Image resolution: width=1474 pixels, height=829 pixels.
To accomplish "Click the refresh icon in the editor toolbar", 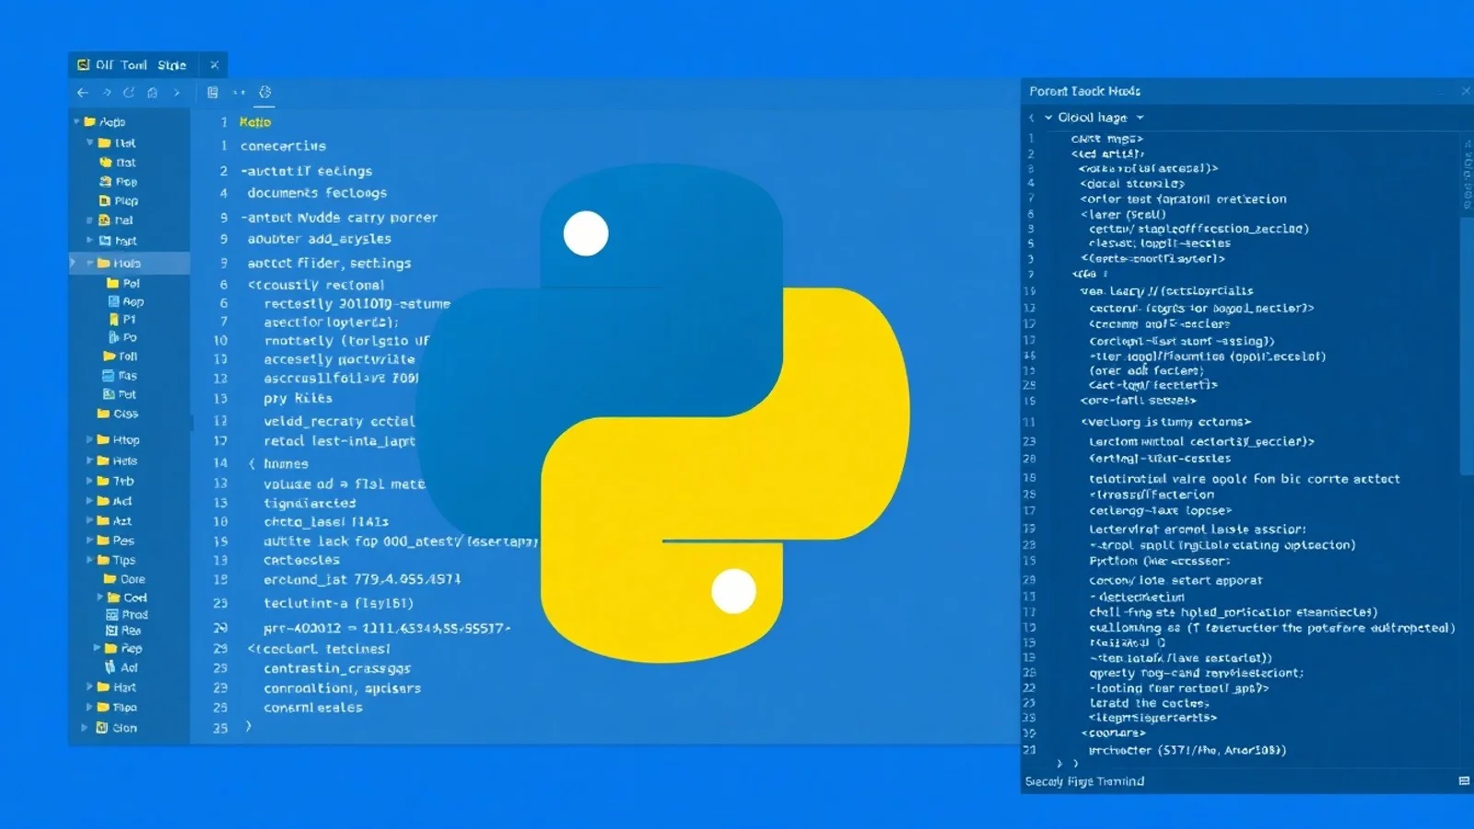I will (x=129, y=92).
